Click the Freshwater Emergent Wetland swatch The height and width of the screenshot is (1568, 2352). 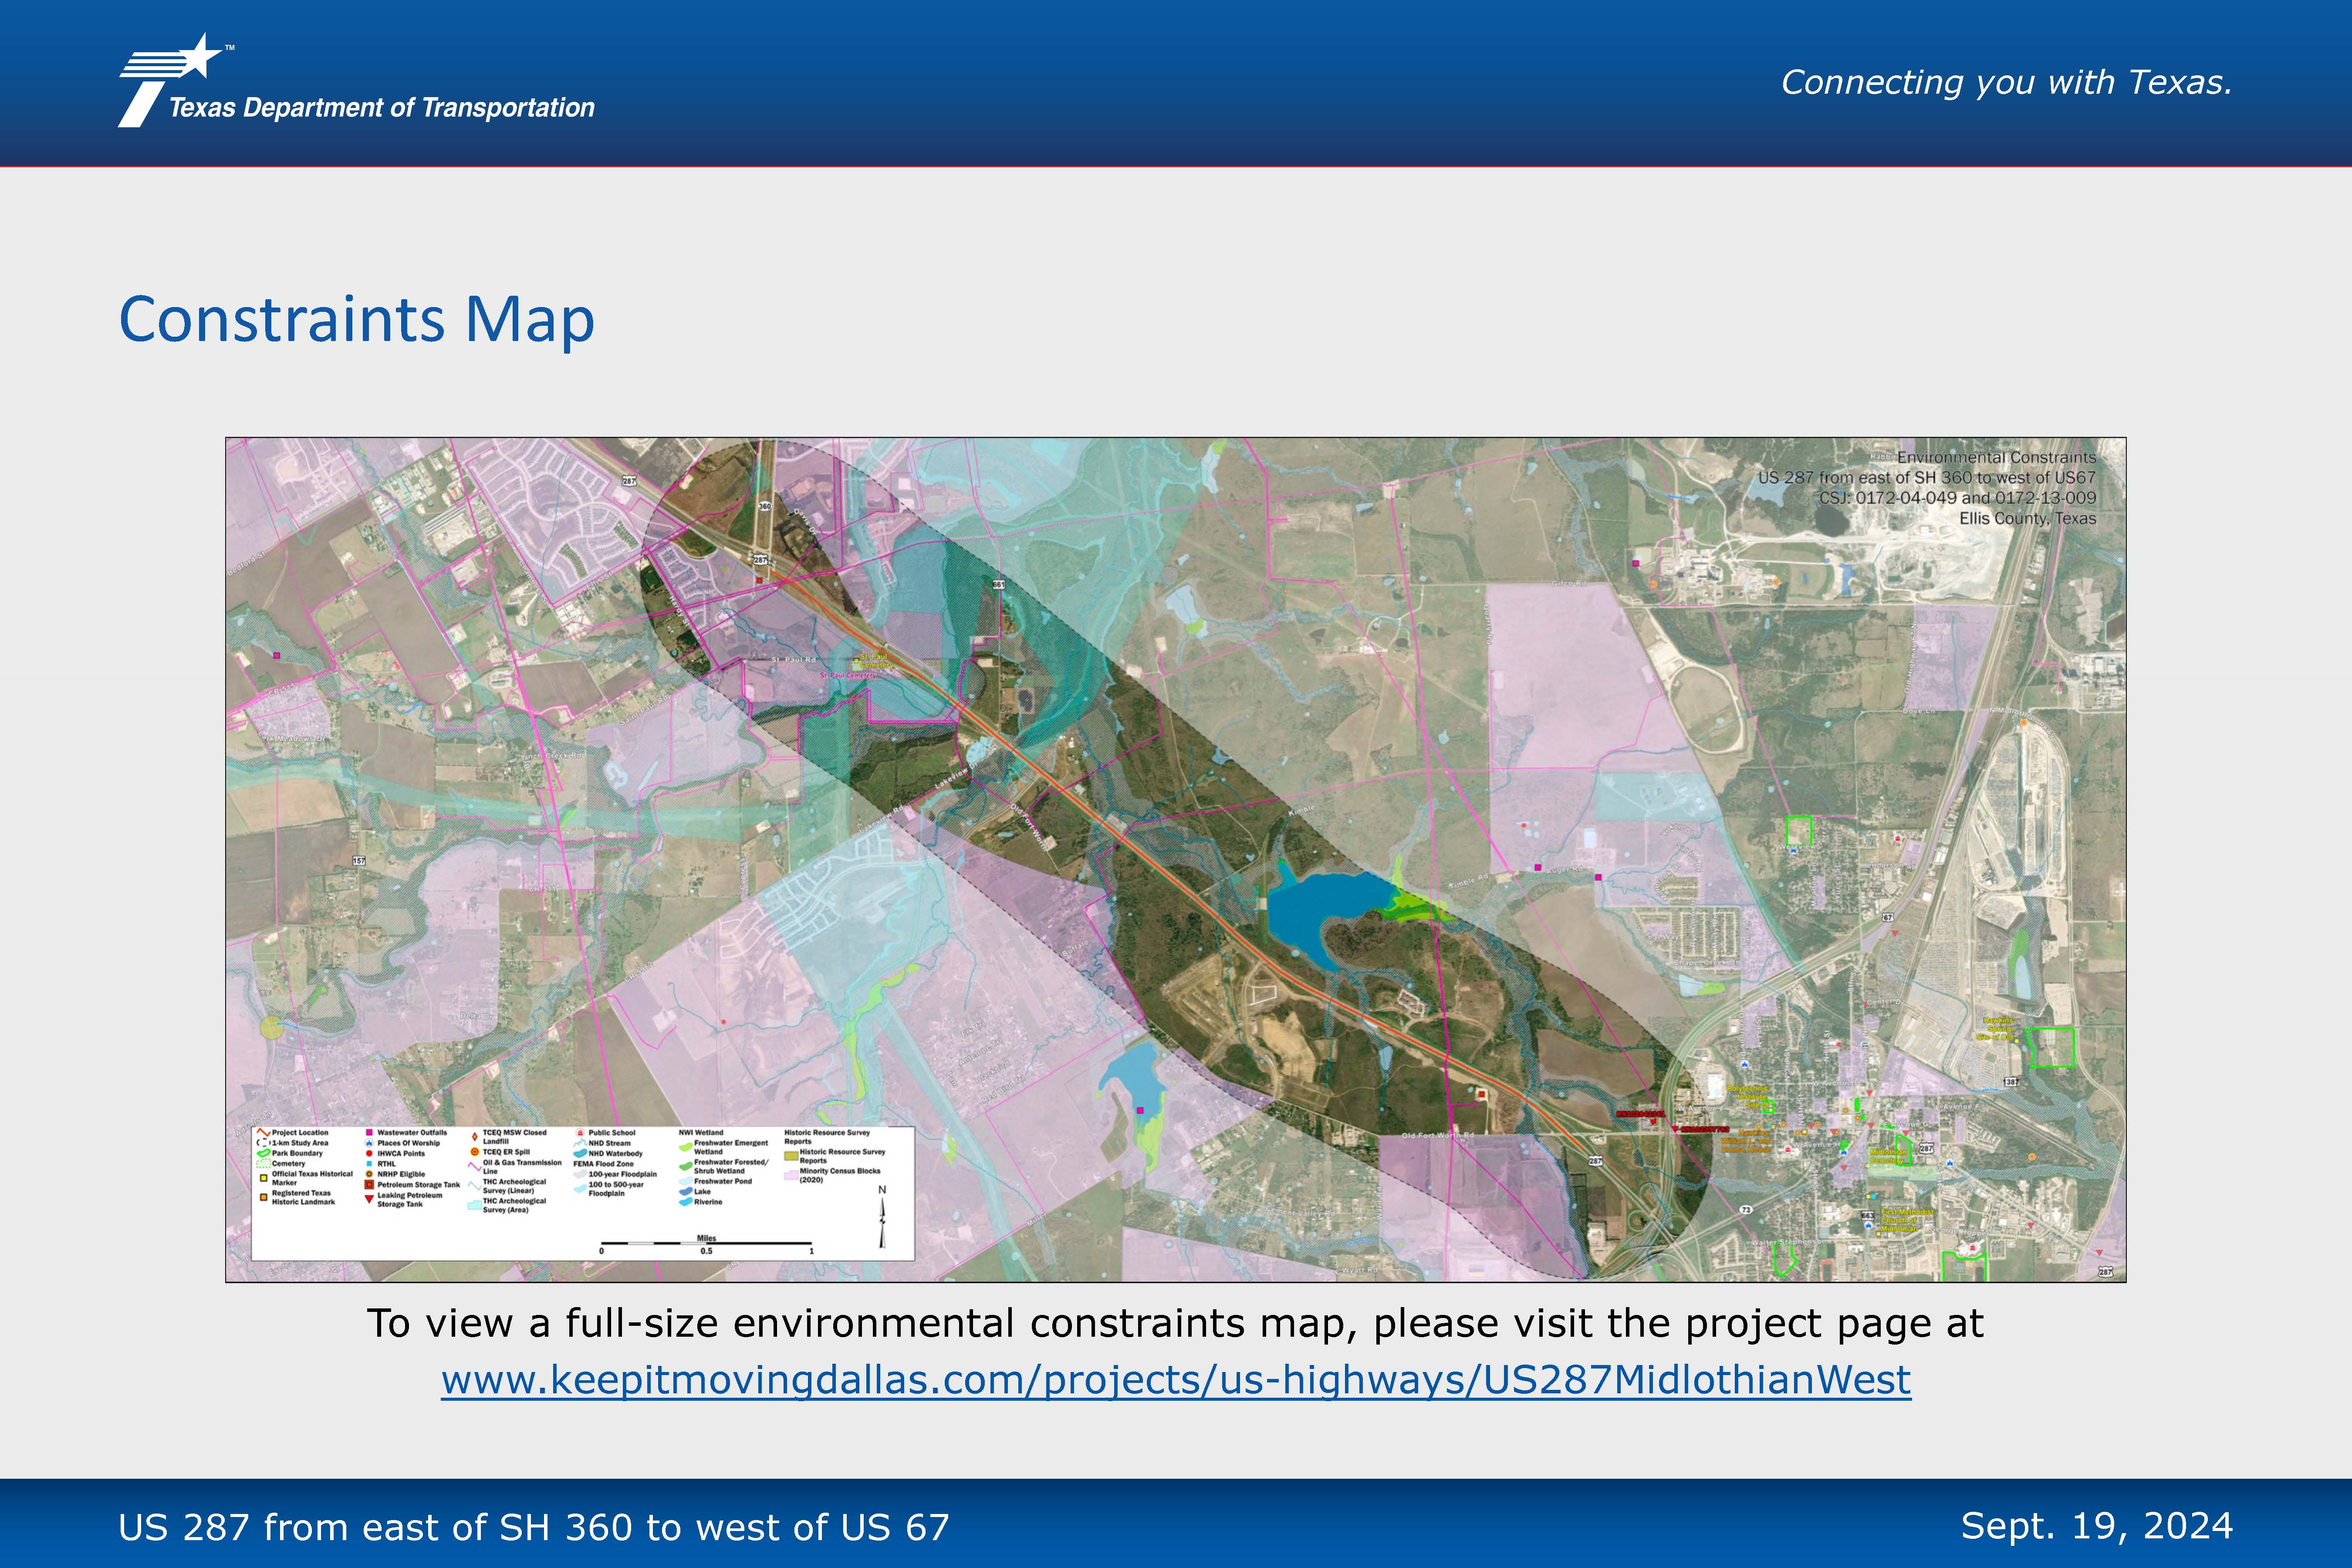point(686,1147)
